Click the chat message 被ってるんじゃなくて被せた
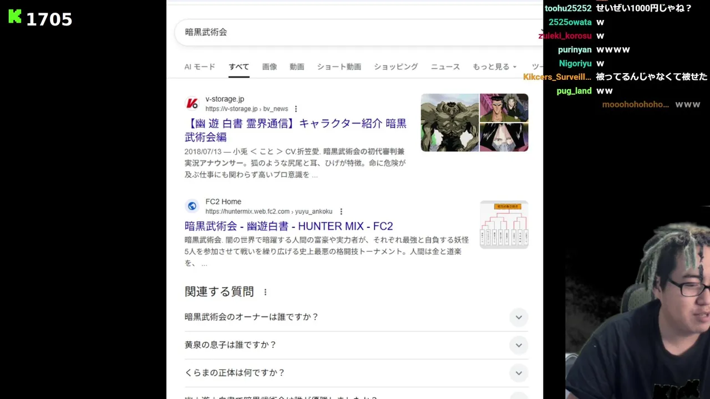The image size is (710, 399). [x=652, y=77]
